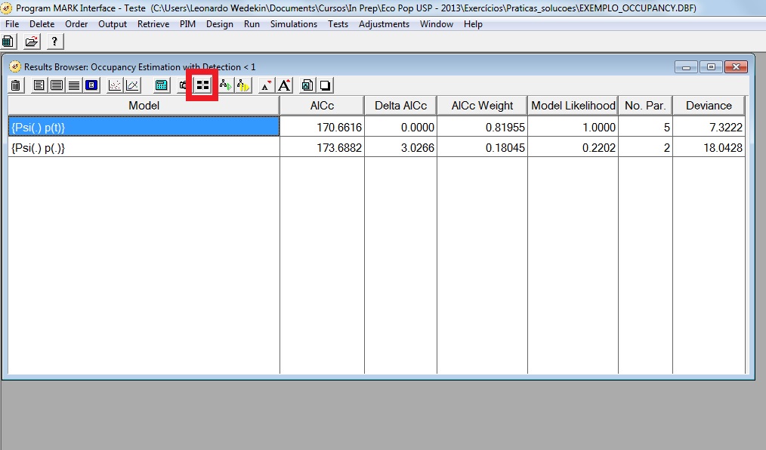This screenshot has height=450, width=766.
Task: Close the Results Browser window
Action: coord(736,67)
